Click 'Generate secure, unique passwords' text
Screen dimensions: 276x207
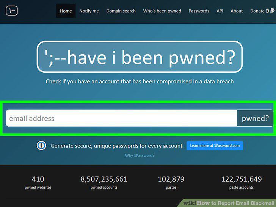pos(116,146)
